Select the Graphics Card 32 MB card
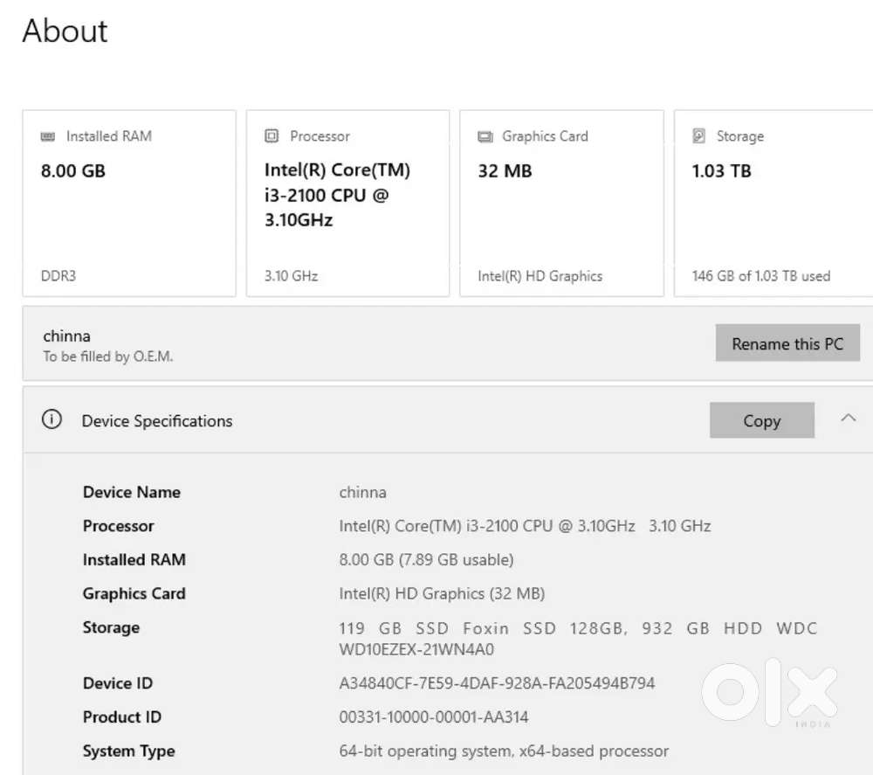 (x=561, y=204)
